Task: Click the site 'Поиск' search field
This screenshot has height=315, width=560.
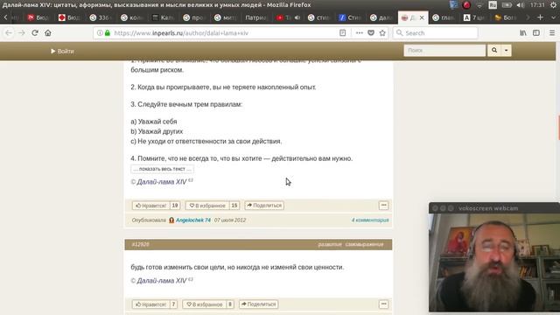Action: (x=444, y=51)
